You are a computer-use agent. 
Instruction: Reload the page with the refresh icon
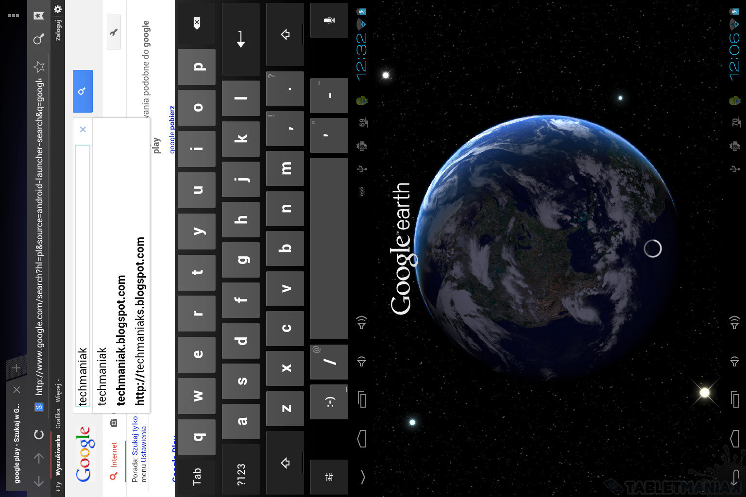[x=39, y=434]
